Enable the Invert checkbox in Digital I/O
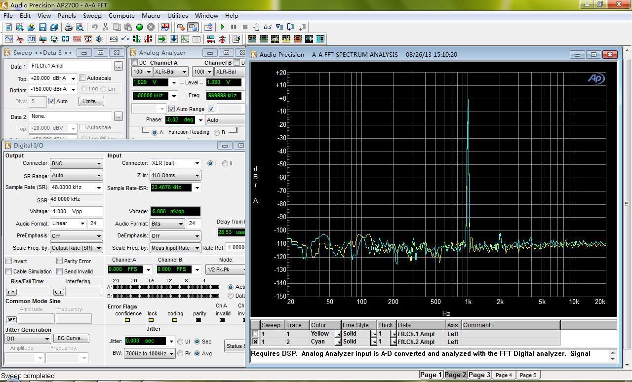This screenshot has height=382, width=632. pos(9,261)
